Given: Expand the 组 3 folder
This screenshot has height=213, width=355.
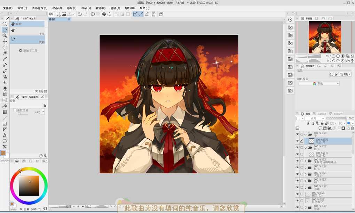Looking at the screenshot, I should pyautogui.click(x=306, y=167).
